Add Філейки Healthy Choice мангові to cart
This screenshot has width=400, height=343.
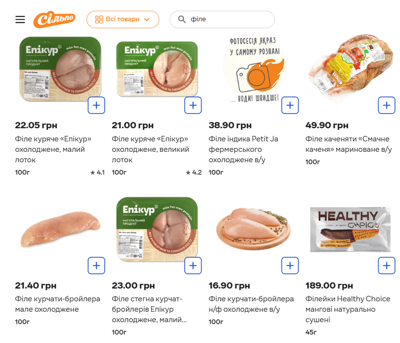pyautogui.click(x=387, y=266)
